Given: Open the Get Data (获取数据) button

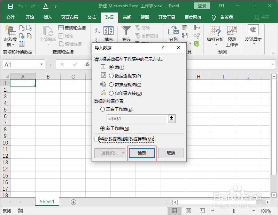Looking at the screenshot, I should click(x=10, y=36).
